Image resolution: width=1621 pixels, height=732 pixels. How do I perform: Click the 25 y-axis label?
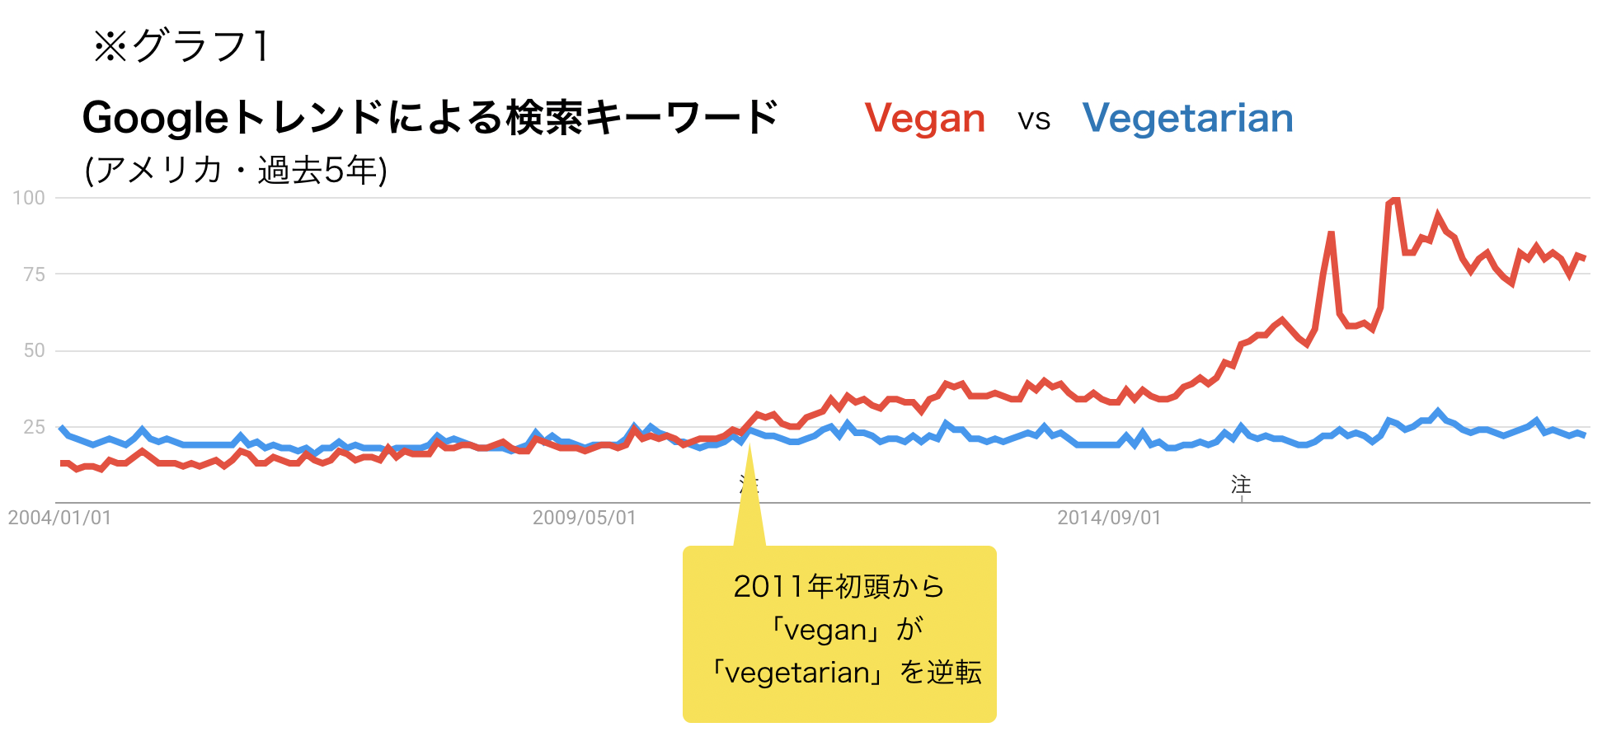click(35, 427)
